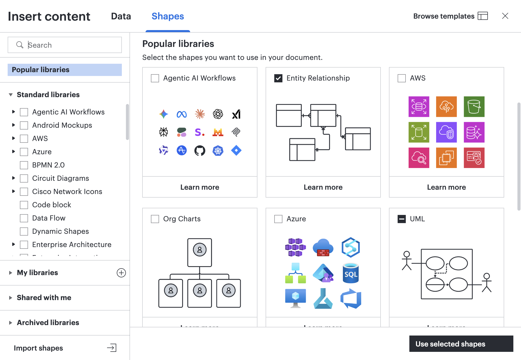The image size is (521, 360).
Task: Check the Azure card checkbox
Action: coord(278,219)
